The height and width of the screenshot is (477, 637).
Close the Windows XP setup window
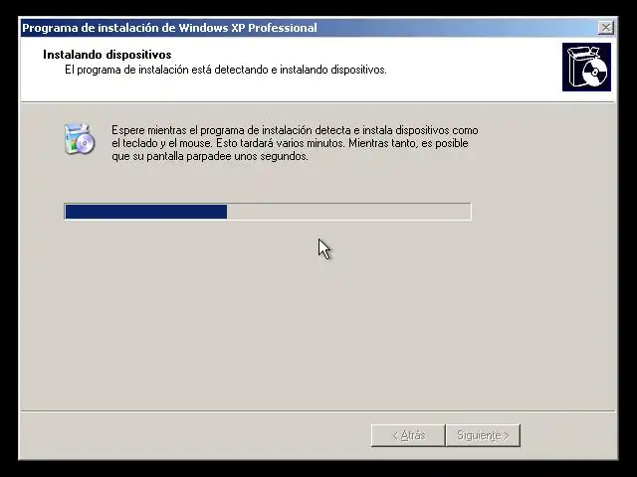point(606,28)
